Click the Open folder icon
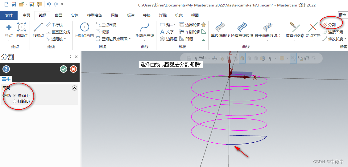Viewport: 348px width, 167px height. click(21, 4)
